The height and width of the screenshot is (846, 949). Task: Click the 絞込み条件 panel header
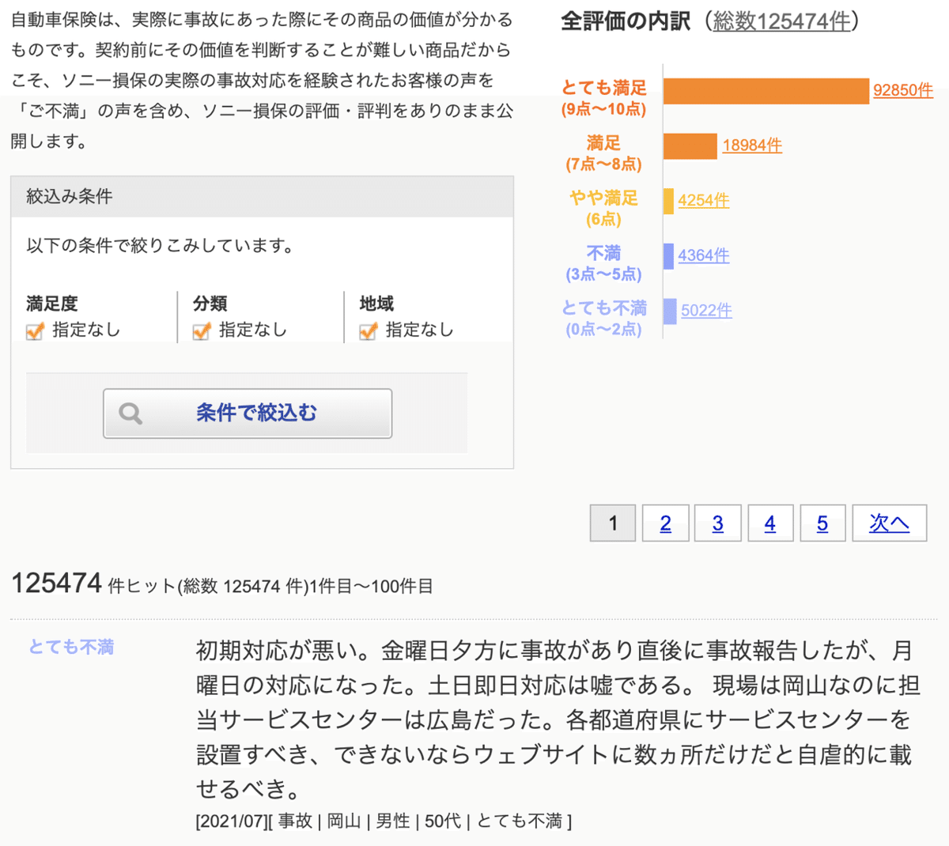pyautogui.click(x=262, y=197)
